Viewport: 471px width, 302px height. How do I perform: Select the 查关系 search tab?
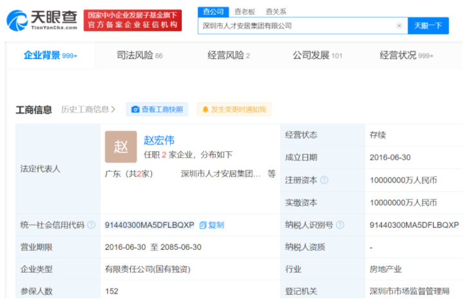point(276,12)
